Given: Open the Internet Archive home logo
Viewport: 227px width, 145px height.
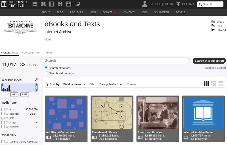Looking at the screenshot, I should 14,4.
